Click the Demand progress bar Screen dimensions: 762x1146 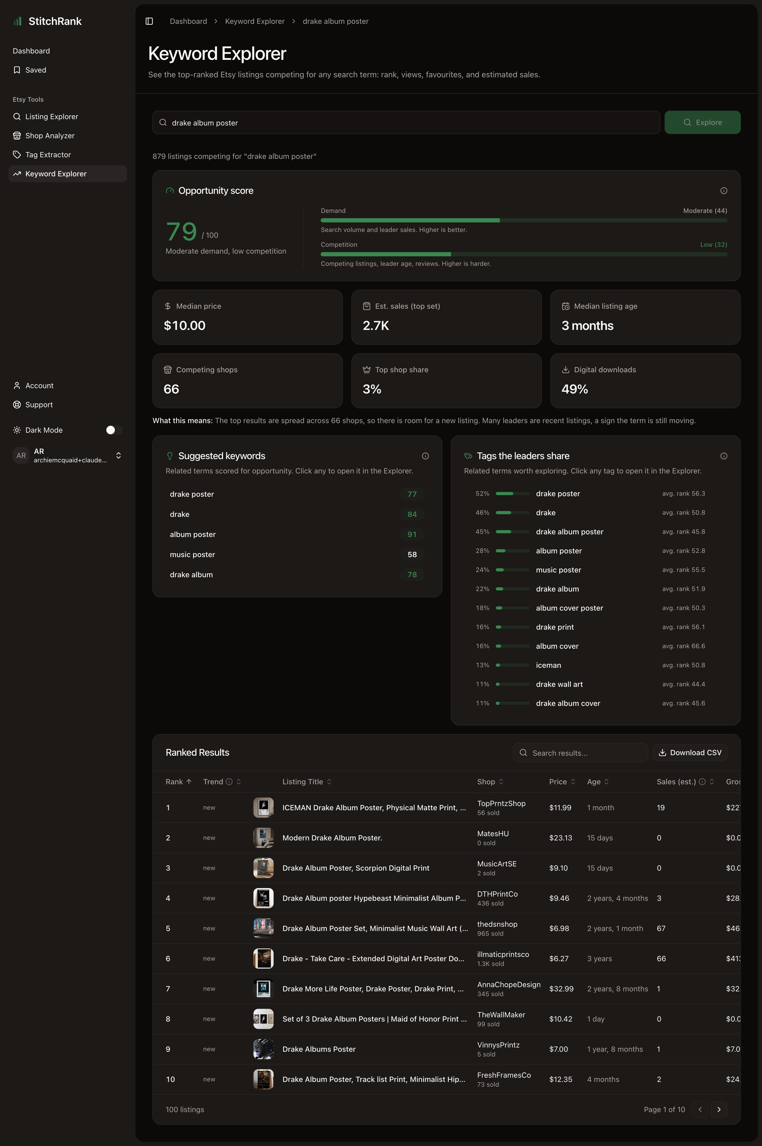point(524,220)
